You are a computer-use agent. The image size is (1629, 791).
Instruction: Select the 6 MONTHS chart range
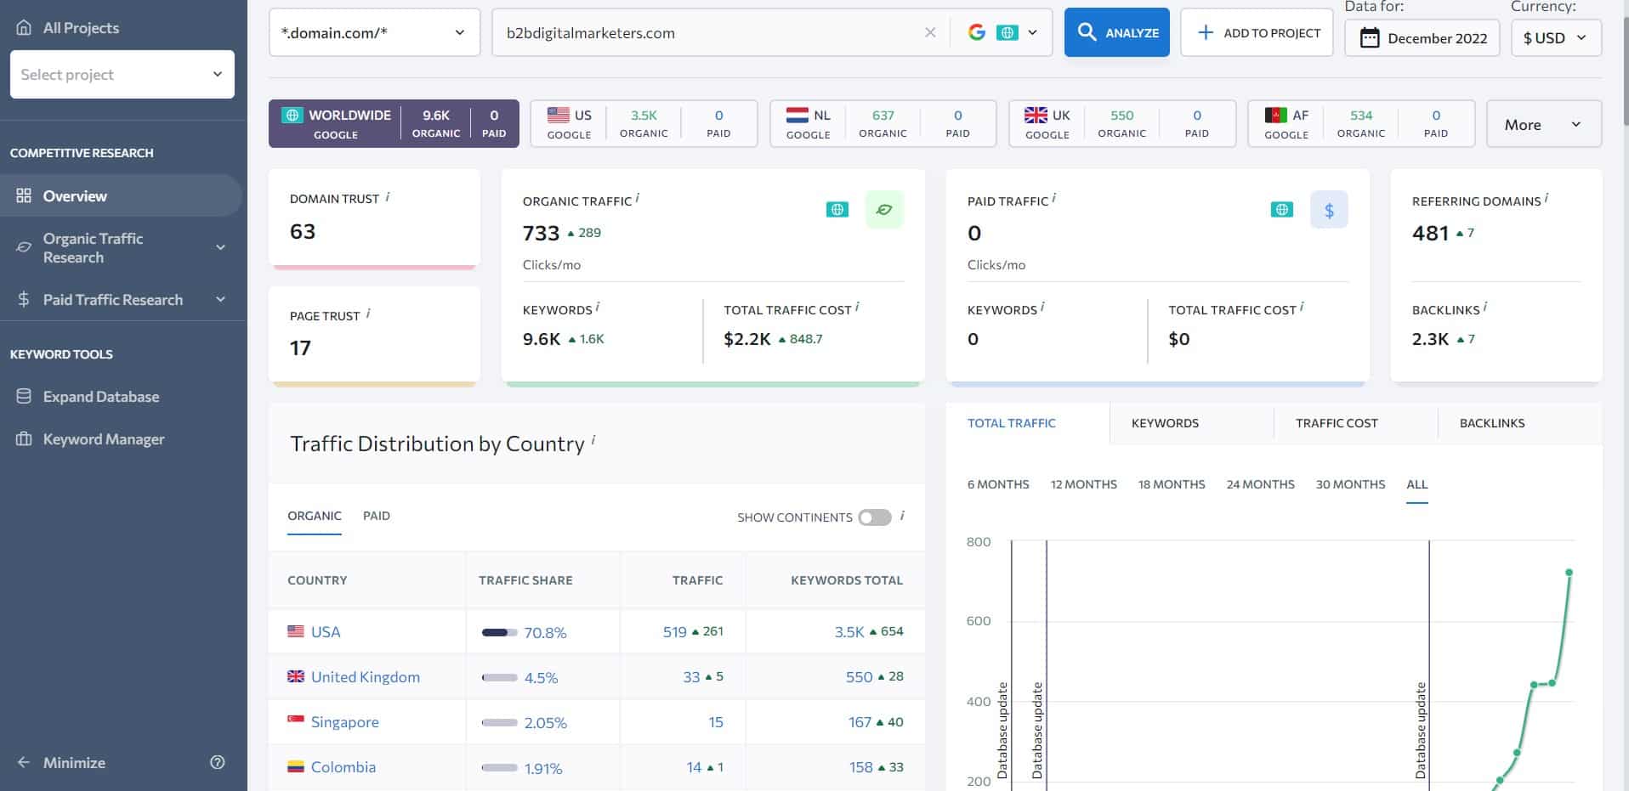point(998,484)
